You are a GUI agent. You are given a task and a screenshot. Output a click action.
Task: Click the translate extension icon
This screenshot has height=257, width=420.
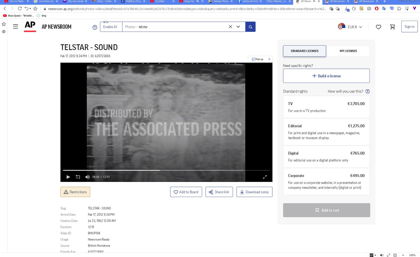tap(384, 9)
